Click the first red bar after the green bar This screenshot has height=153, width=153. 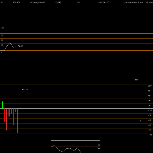pyautogui.click(x=5, y=115)
